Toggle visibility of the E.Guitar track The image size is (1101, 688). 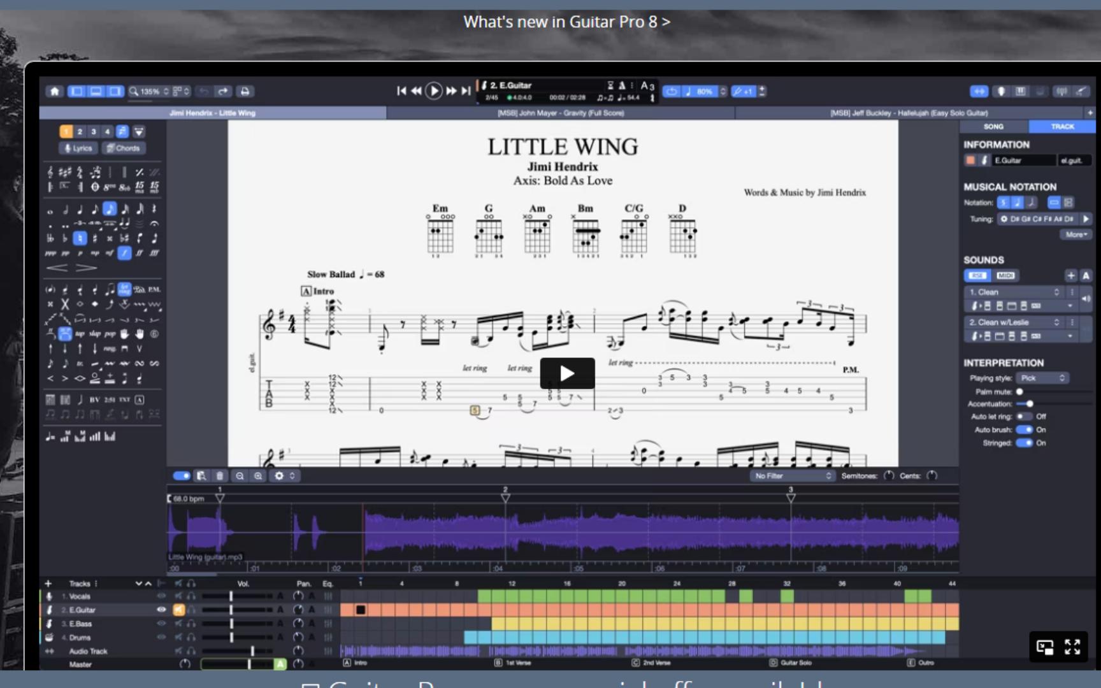click(161, 610)
